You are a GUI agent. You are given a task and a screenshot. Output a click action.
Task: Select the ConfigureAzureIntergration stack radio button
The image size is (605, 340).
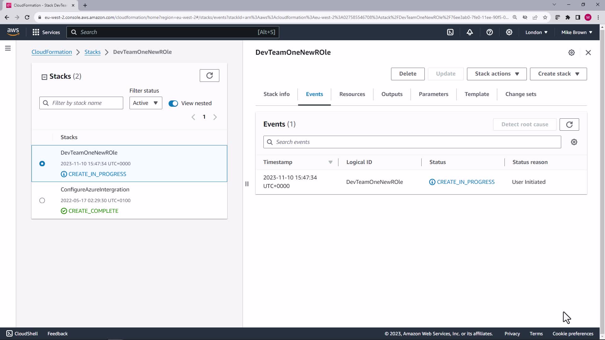pyautogui.click(x=42, y=201)
